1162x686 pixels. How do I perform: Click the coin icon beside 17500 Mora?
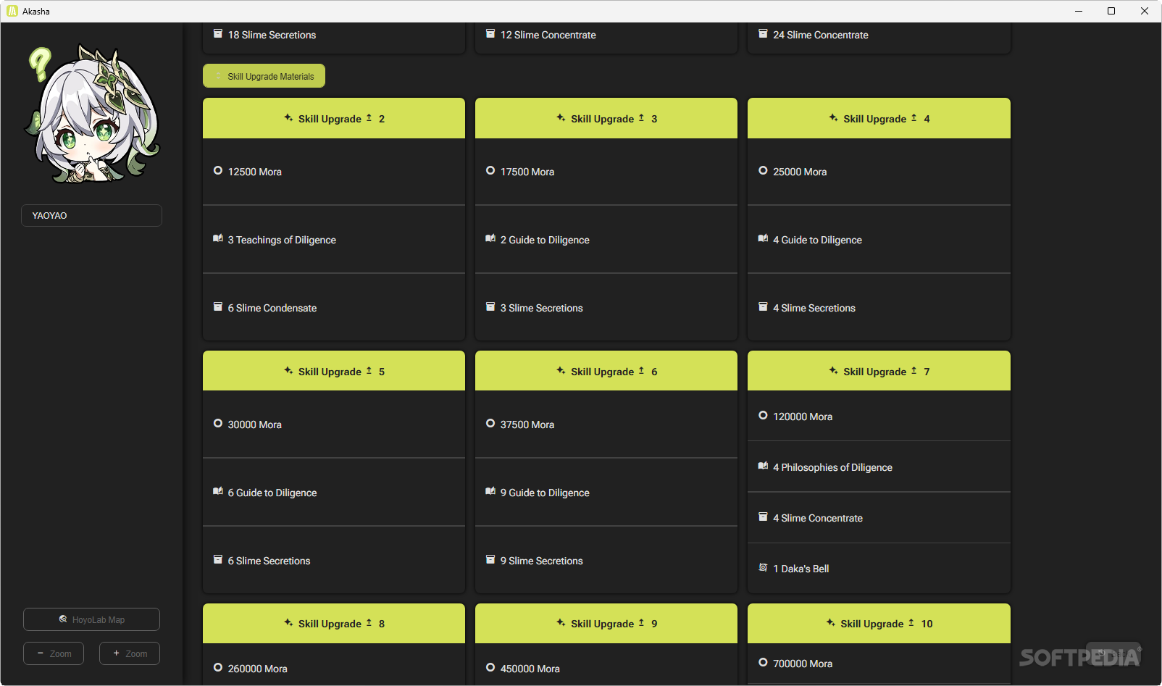[490, 170]
